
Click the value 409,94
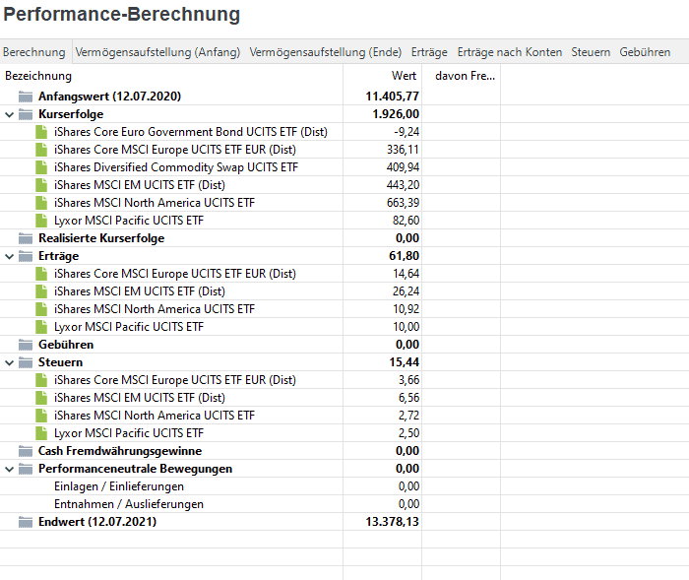pos(403,167)
